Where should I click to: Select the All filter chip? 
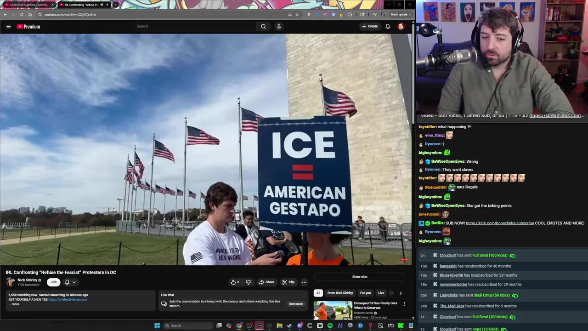point(318,293)
